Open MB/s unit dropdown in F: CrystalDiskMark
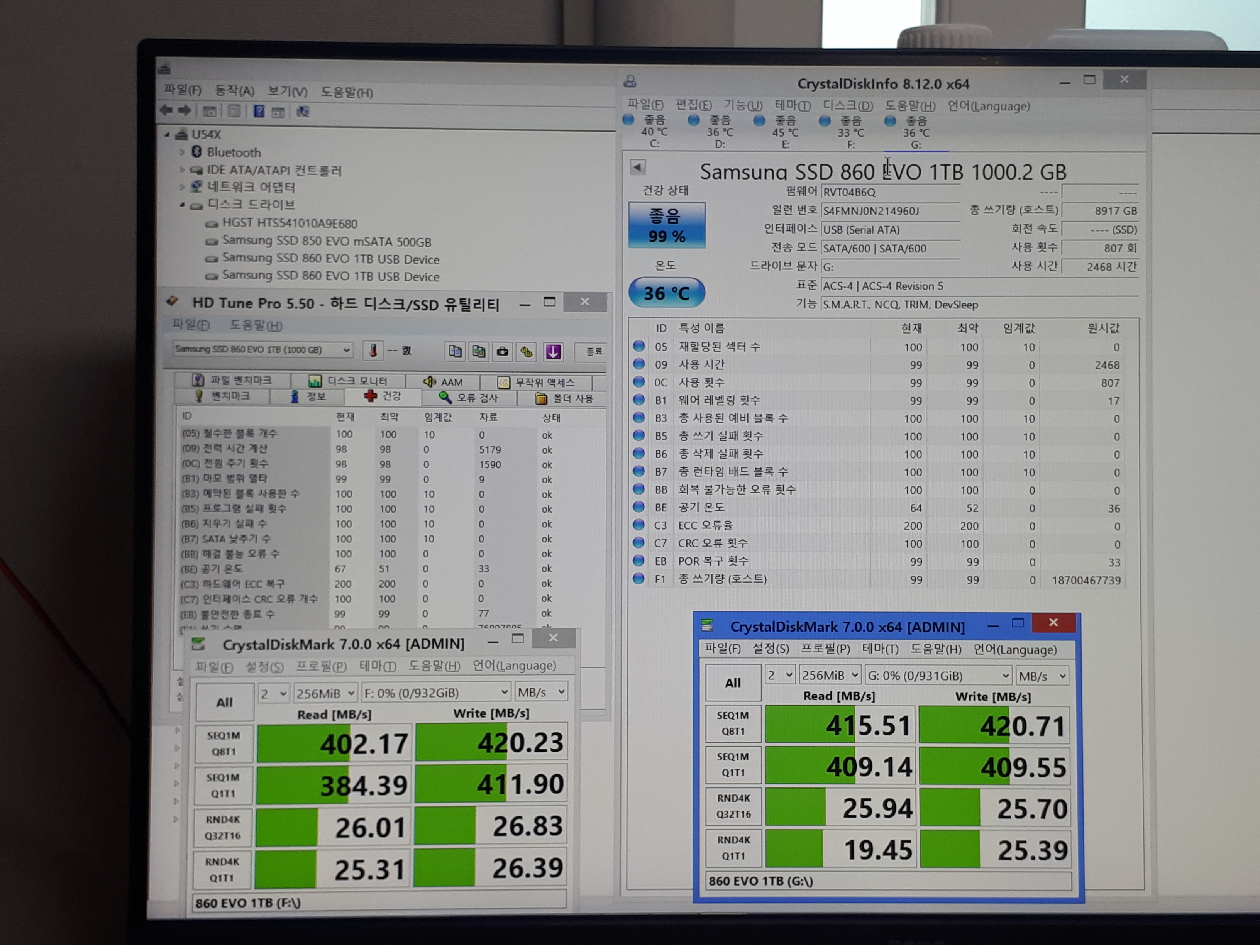 pos(540,692)
